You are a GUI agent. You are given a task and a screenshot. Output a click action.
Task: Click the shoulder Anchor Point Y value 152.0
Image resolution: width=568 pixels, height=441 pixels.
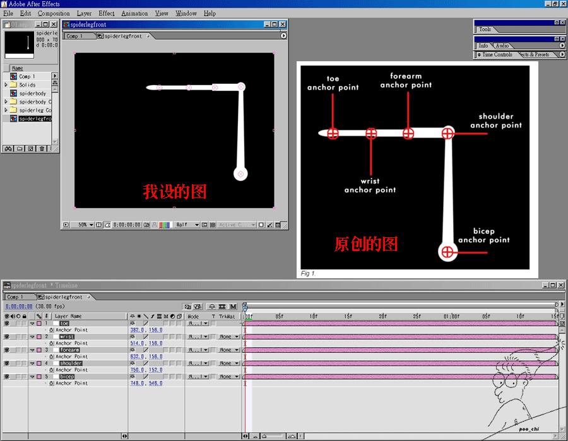[155, 370]
